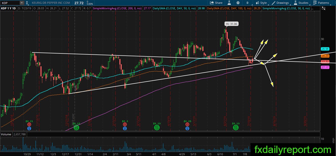Image resolution: width=336 pixels, height=156 pixels.
Task: Click the lightbulb icon under $0.25
Action: (x=187, y=128)
